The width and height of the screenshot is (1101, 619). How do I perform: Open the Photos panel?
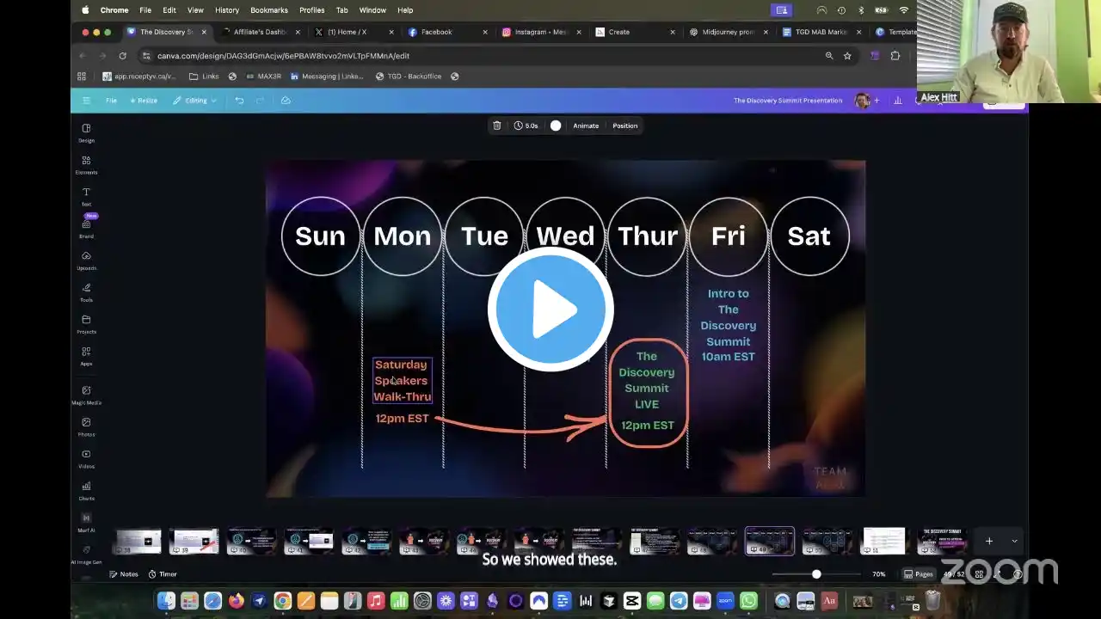86,426
